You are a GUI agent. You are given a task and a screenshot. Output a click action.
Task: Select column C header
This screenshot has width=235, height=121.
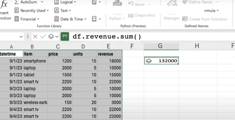click(x=58, y=46)
